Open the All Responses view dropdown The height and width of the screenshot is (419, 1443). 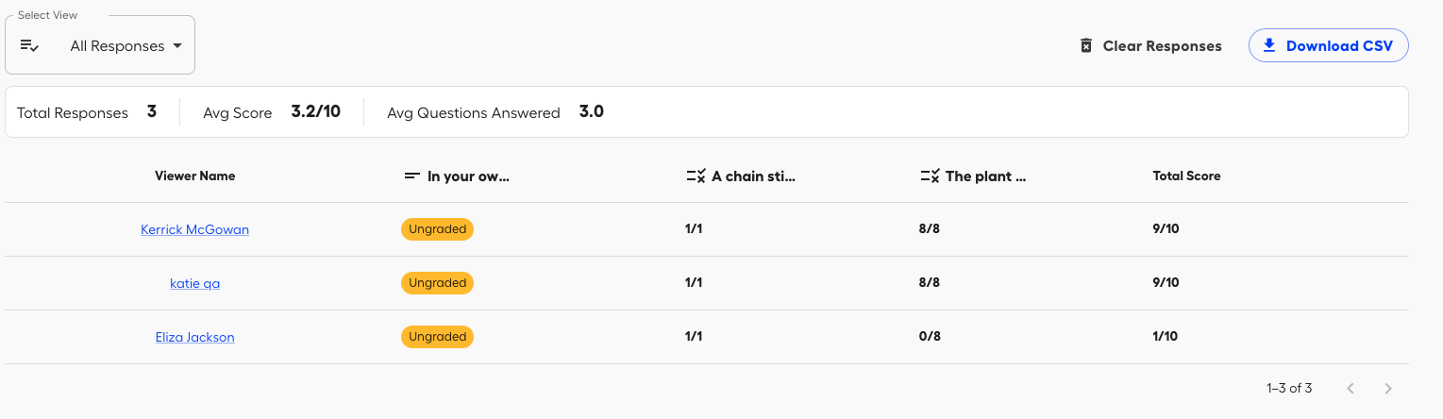pyautogui.click(x=100, y=45)
